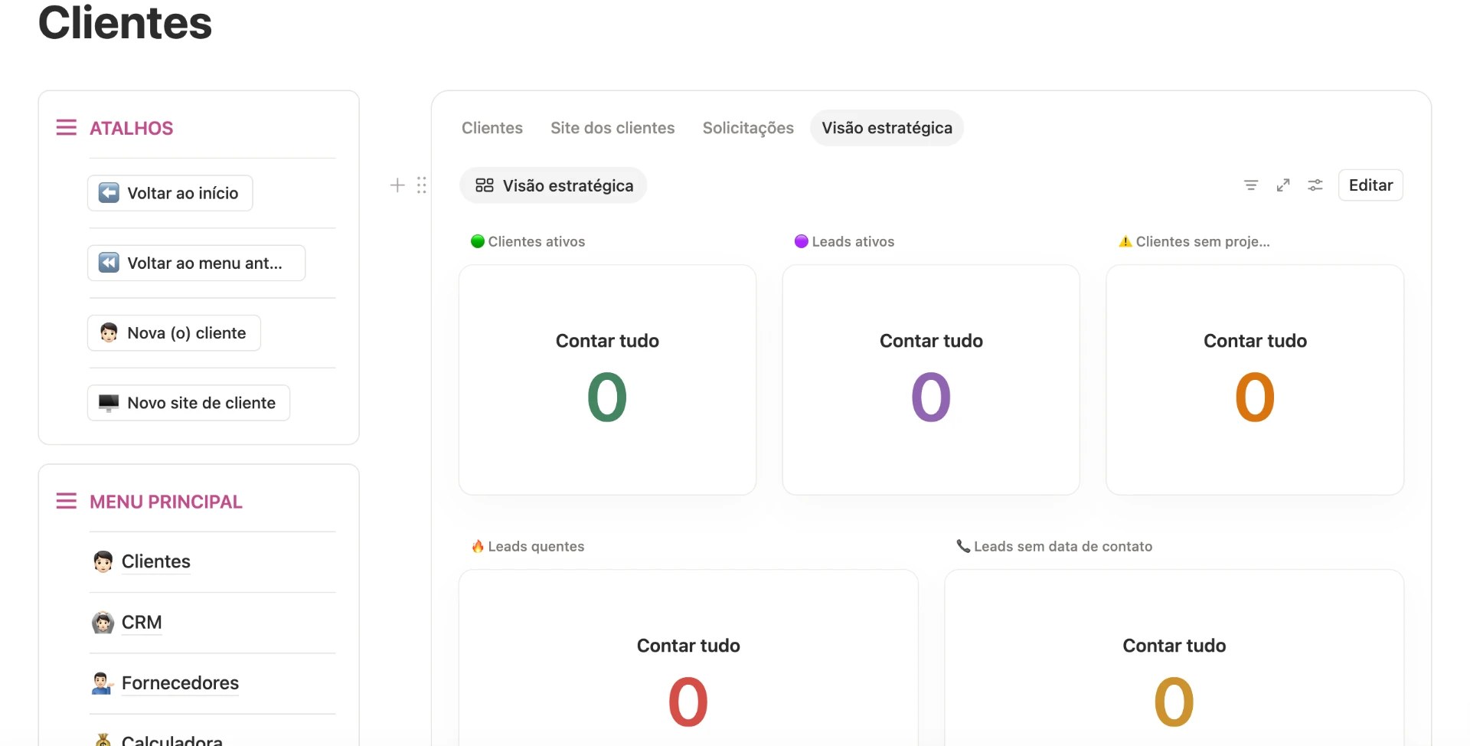Click the boy emoji beside Clientes link
1470x746 pixels.
click(103, 561)
